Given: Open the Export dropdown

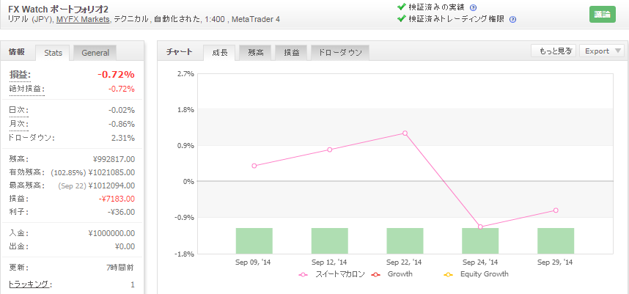Looking at the screenshot, I should [602, 51].
